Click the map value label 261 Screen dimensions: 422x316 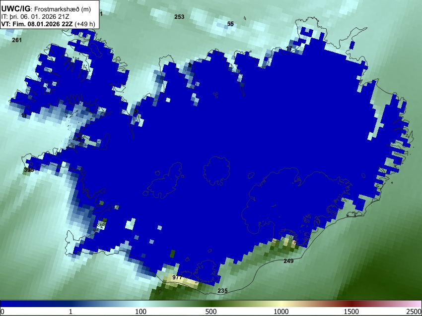(x=17, y=40)
